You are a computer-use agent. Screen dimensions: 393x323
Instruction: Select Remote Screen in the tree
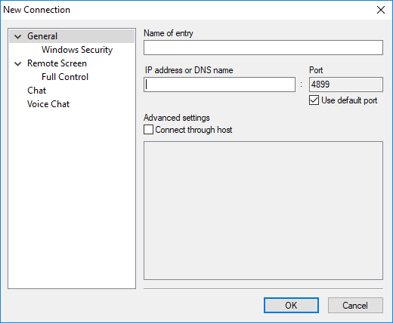point(57,63)
